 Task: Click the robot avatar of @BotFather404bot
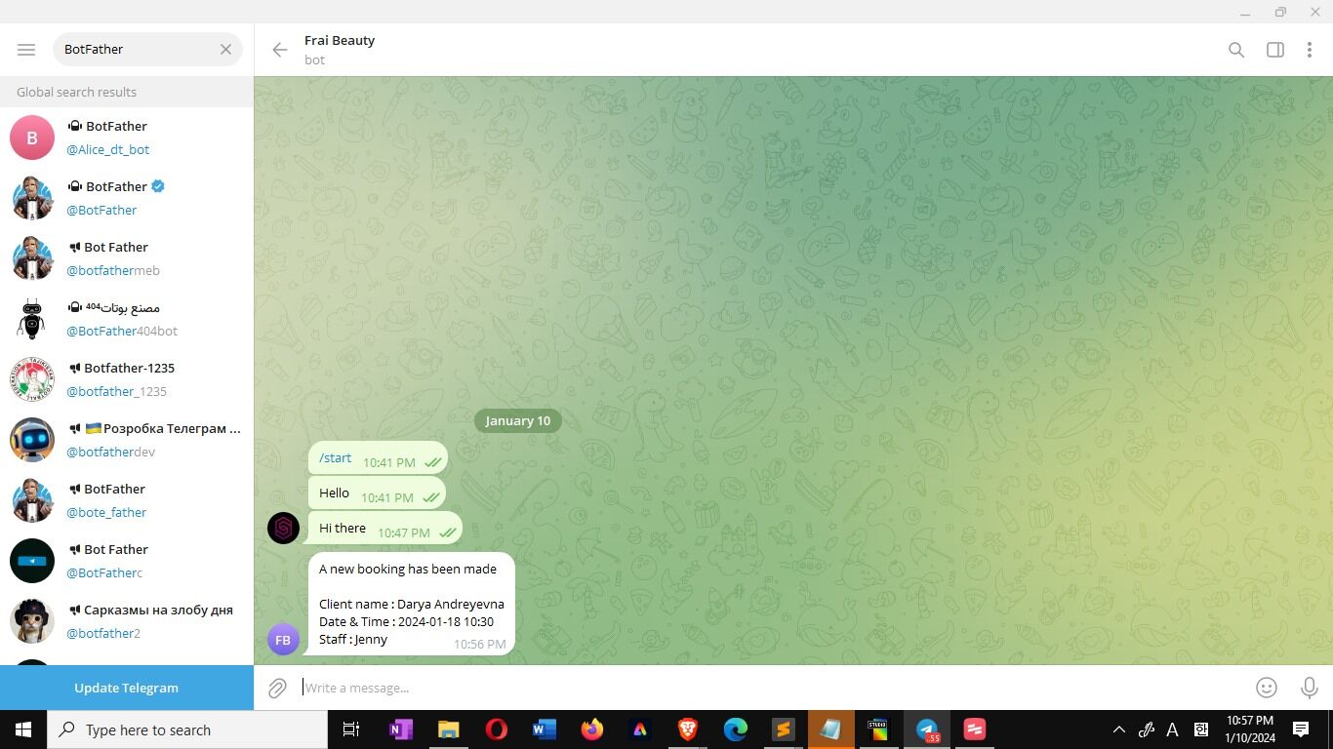32,319
